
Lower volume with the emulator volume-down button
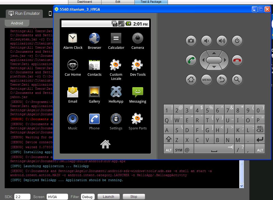tap(207, 41)
